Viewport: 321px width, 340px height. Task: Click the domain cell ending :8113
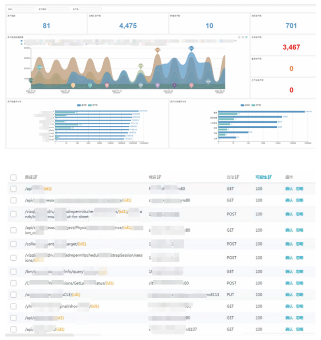pyautogui.click(x=184, y=295)
